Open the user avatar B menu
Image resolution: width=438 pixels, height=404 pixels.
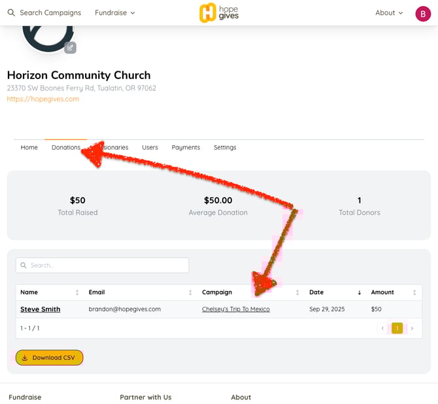[422, 13]
